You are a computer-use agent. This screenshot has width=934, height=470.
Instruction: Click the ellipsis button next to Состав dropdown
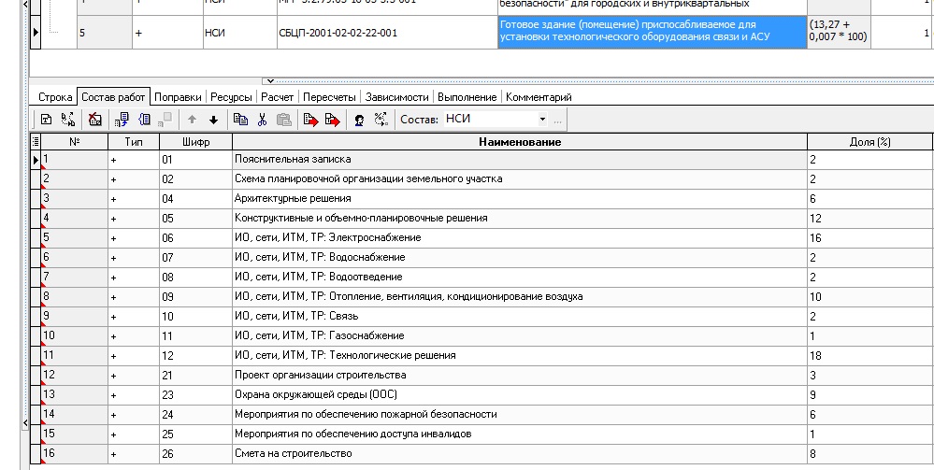point(557,120)
